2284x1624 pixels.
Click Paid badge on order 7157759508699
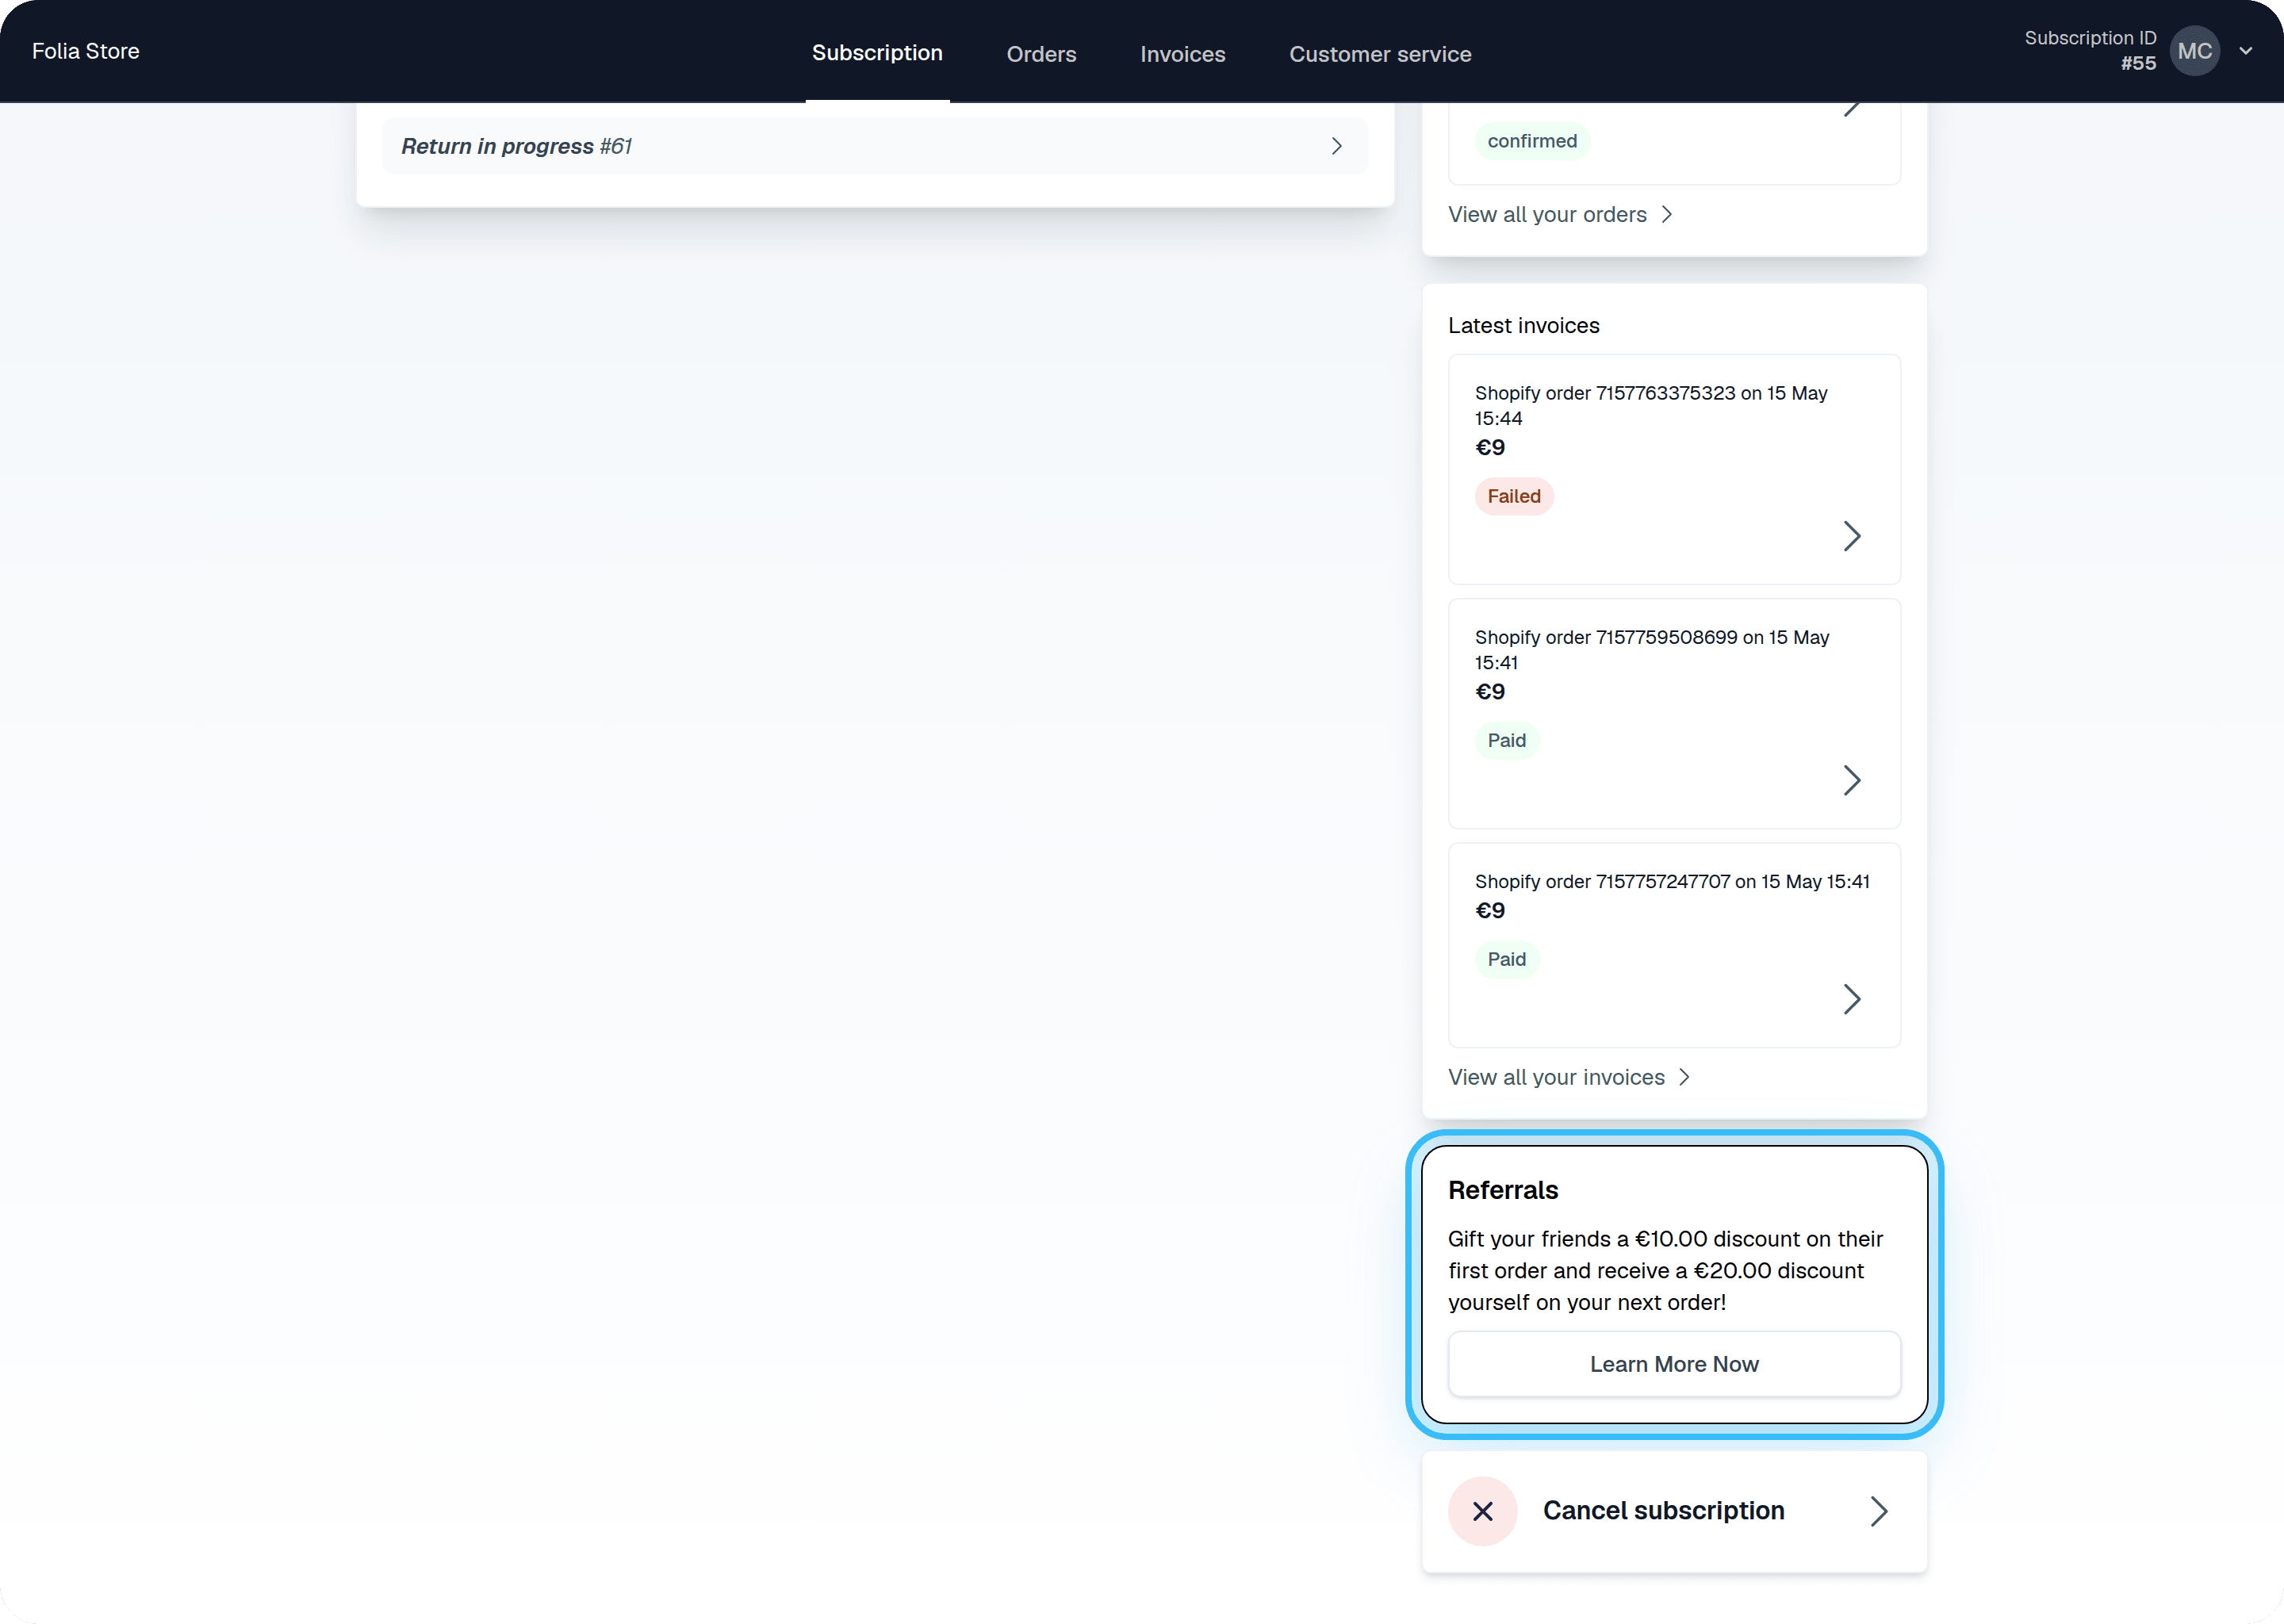point(1507,740)
